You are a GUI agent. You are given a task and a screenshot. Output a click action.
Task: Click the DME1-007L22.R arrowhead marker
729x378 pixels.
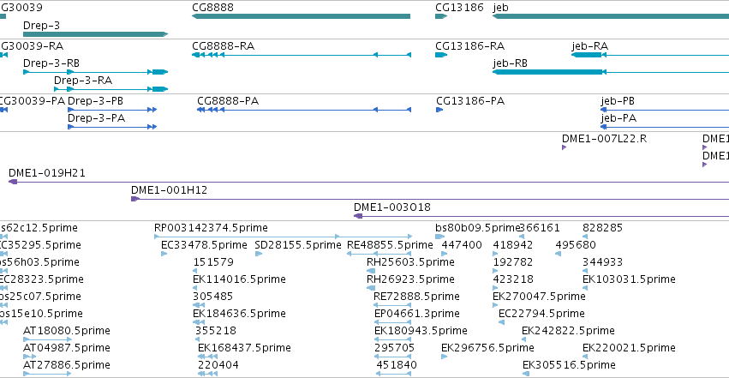pos(564,147)
